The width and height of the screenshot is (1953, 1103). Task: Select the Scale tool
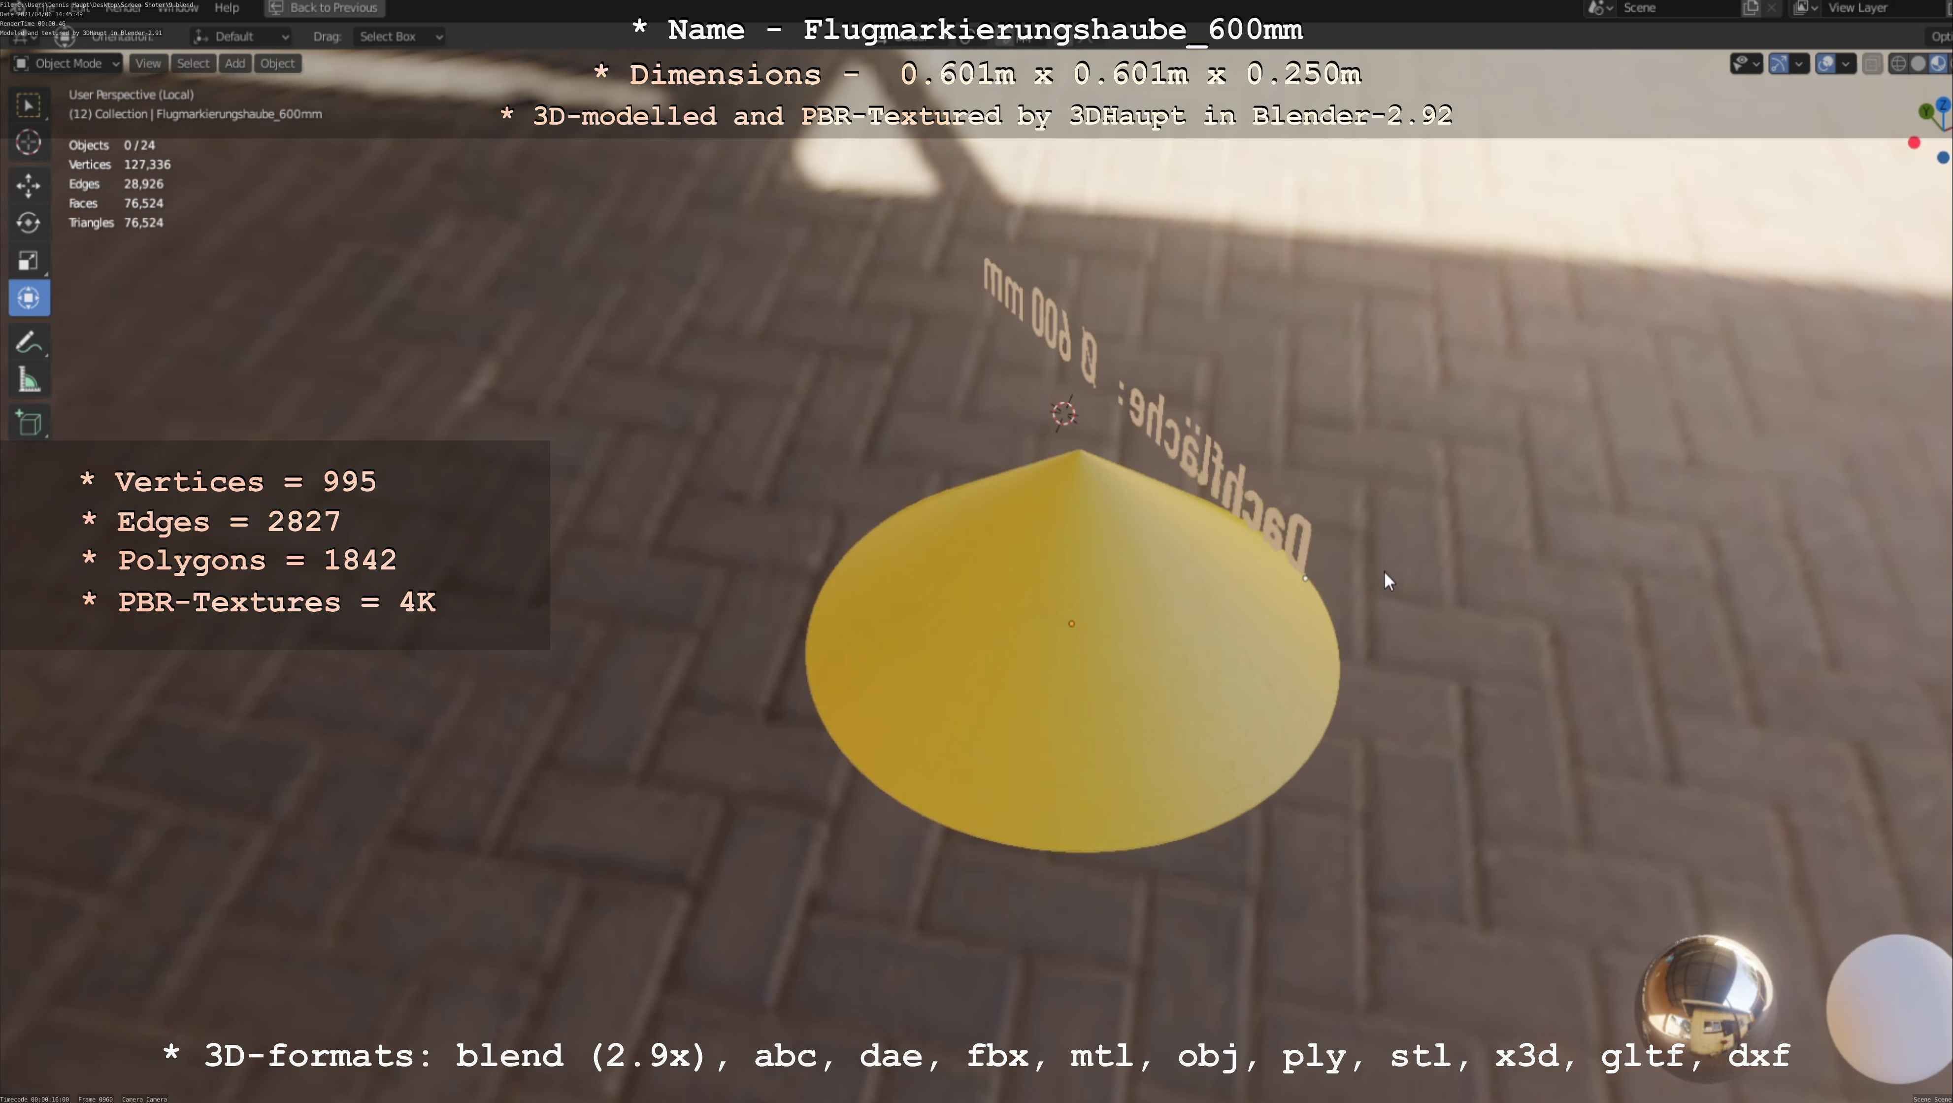click(29, 261)
